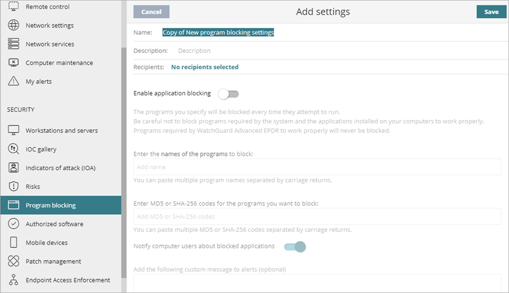Turn on Enable application blocking switch
This screenshot has height=293, width=509.
pyautogui.click(x=228, y=94)
